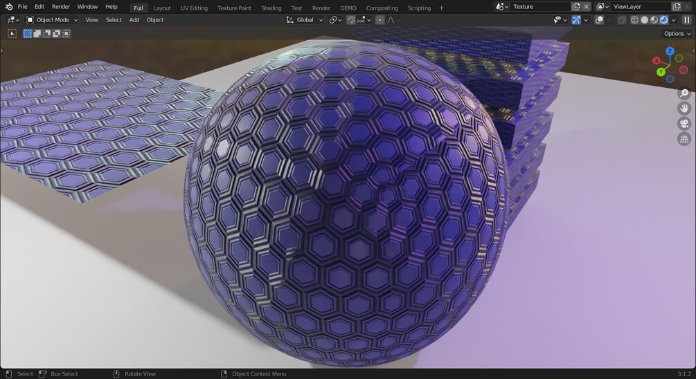Open the Window menu

click(x=87, y=7)
